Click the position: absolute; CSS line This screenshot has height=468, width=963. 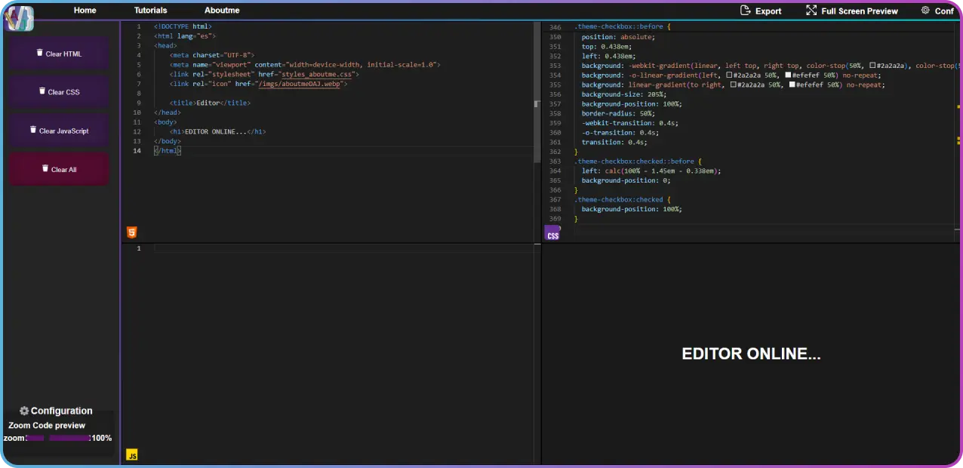tap(618, 36)
